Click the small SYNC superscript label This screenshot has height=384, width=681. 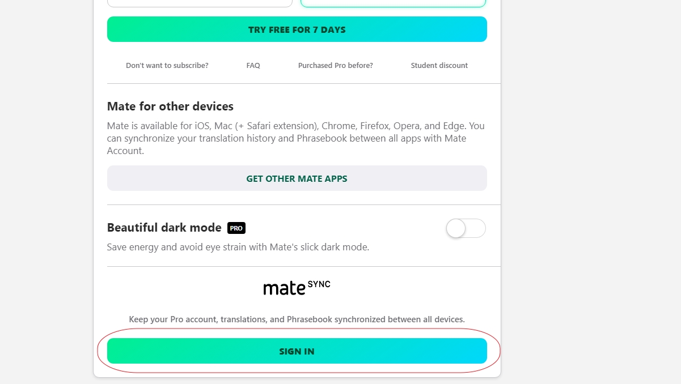(x=319, y=284)
